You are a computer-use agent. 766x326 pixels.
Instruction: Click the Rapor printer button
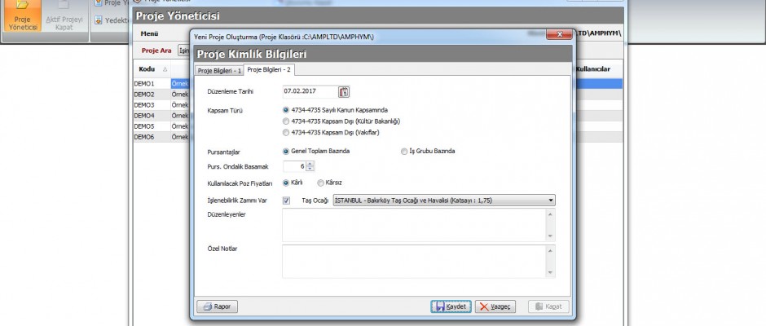pyautogui.click(x=218, y=306)
